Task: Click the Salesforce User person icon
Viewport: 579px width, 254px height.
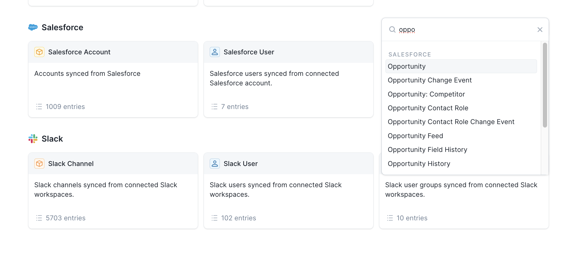Action: tap(215, 52)
